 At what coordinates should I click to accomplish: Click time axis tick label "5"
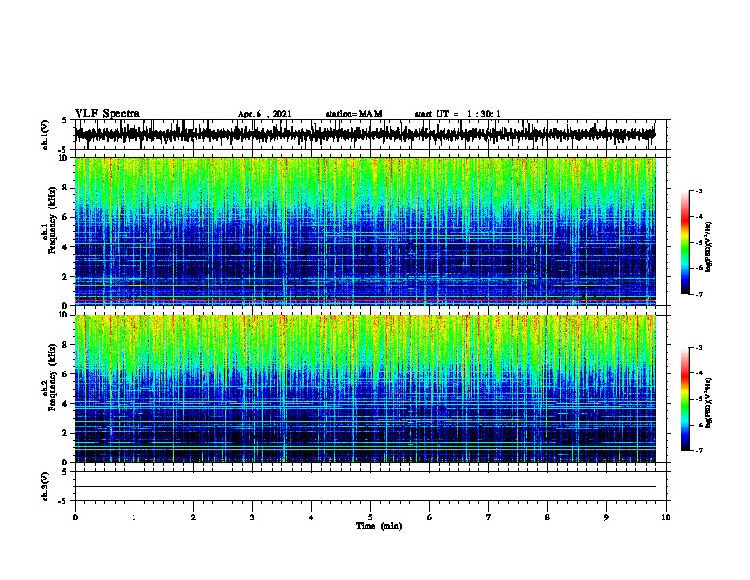pyautogui.click(x=370, y=517)
